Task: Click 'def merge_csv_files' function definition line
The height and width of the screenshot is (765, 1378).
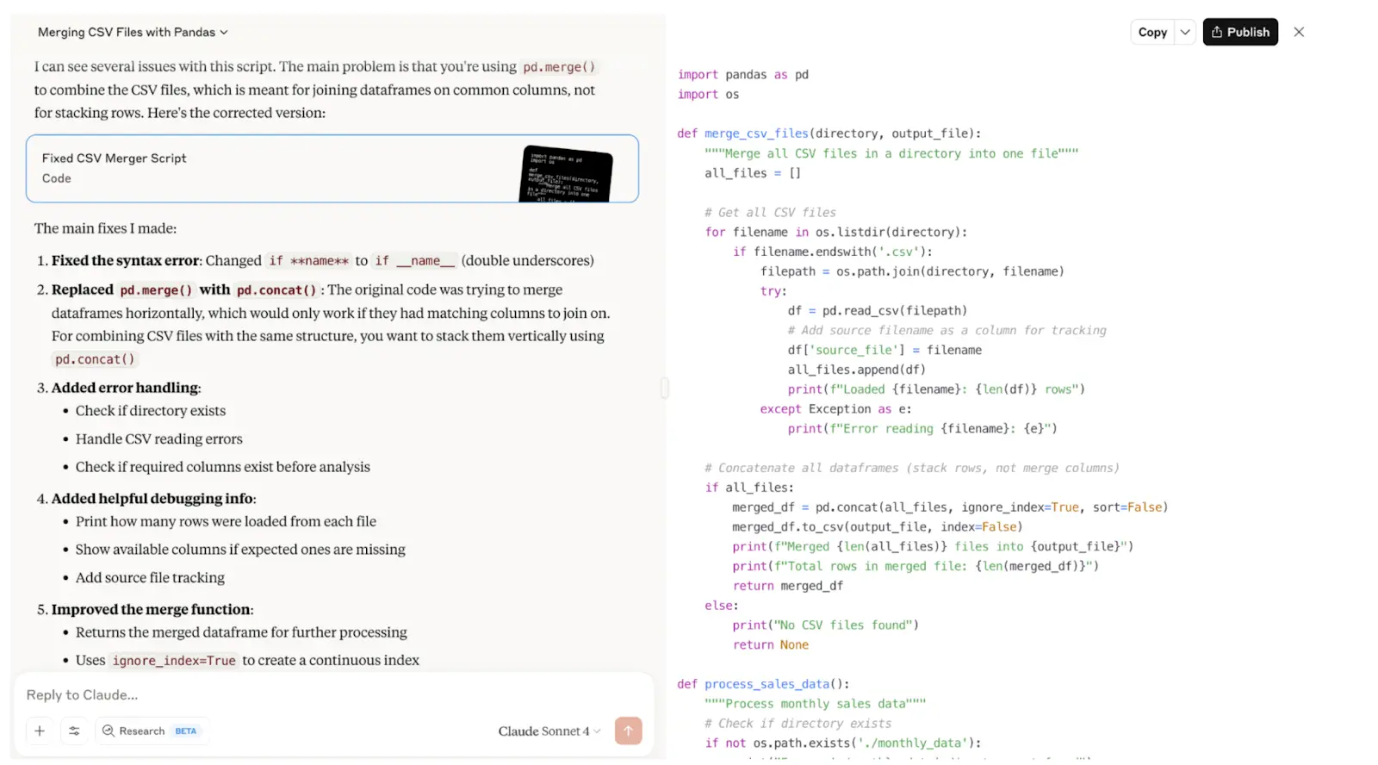Action: (829, 134)
